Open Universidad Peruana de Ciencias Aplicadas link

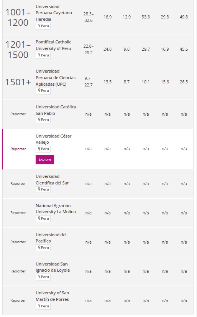(x=56, y=78)
